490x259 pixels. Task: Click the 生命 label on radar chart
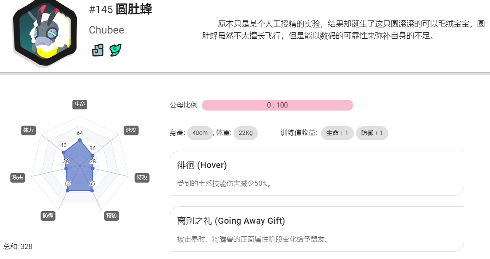point(80,104)
